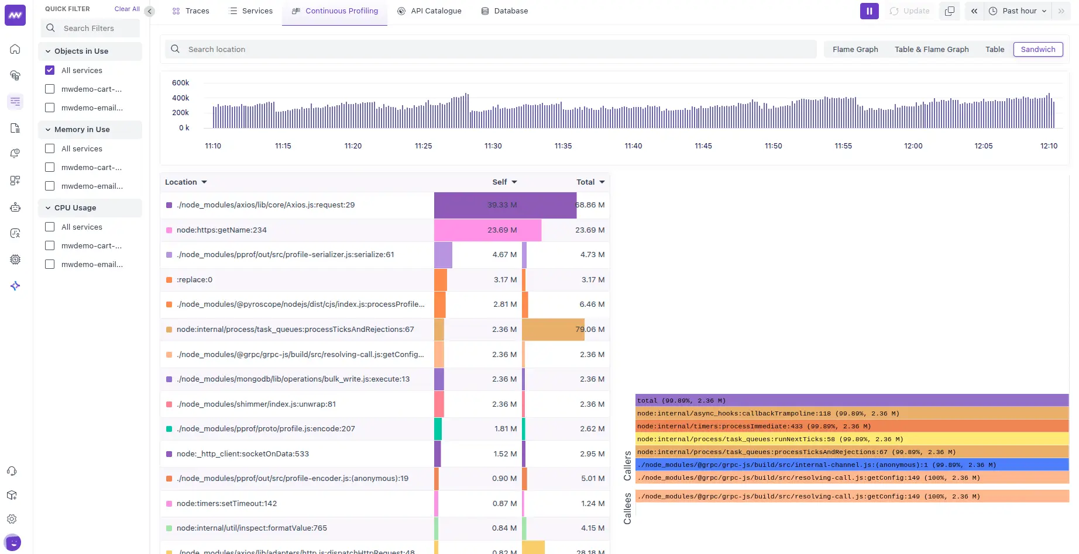Switch to the Flame Graph view
The height and width of the screenshot is (554, 1079).
point(855,49)
